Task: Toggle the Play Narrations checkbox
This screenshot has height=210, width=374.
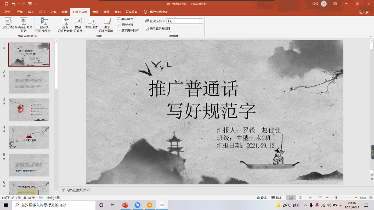Action: pyautogui.click(x=118, y=19)
